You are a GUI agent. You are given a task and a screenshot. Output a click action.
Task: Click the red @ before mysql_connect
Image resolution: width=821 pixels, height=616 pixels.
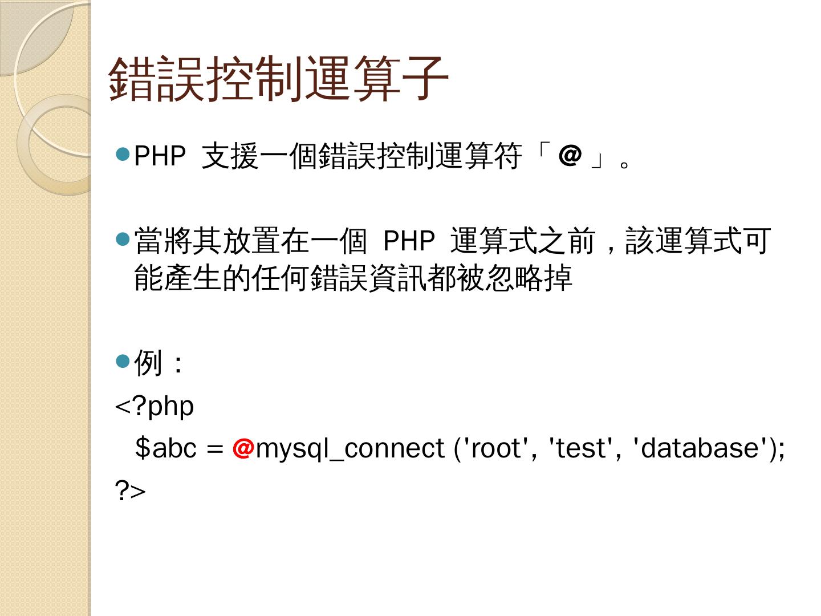(x=243, y=448)
